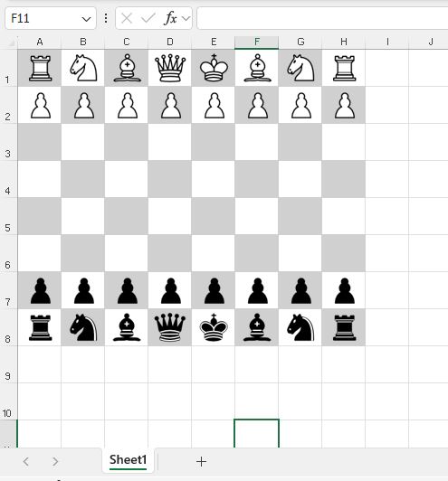This screenshot has width=448, height=481.
Task: Switch to the Sheet1 tab
Action: coord(128,460)
